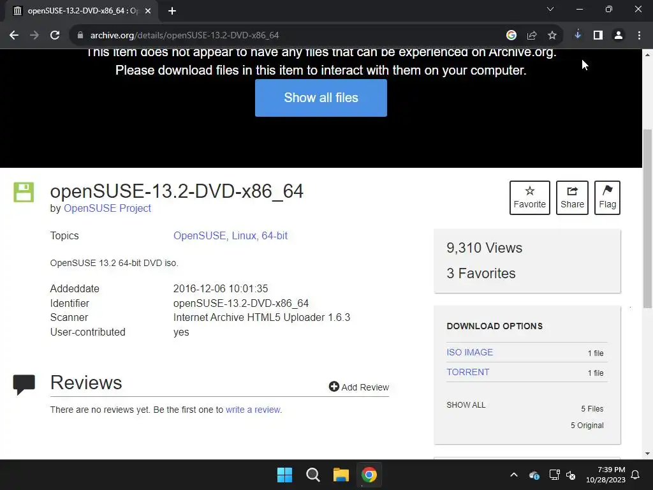Open Chrome downloads arrow icon
The height and width of the screenshot is (490, 653).
pyautogui.click(x=578, y=35)
